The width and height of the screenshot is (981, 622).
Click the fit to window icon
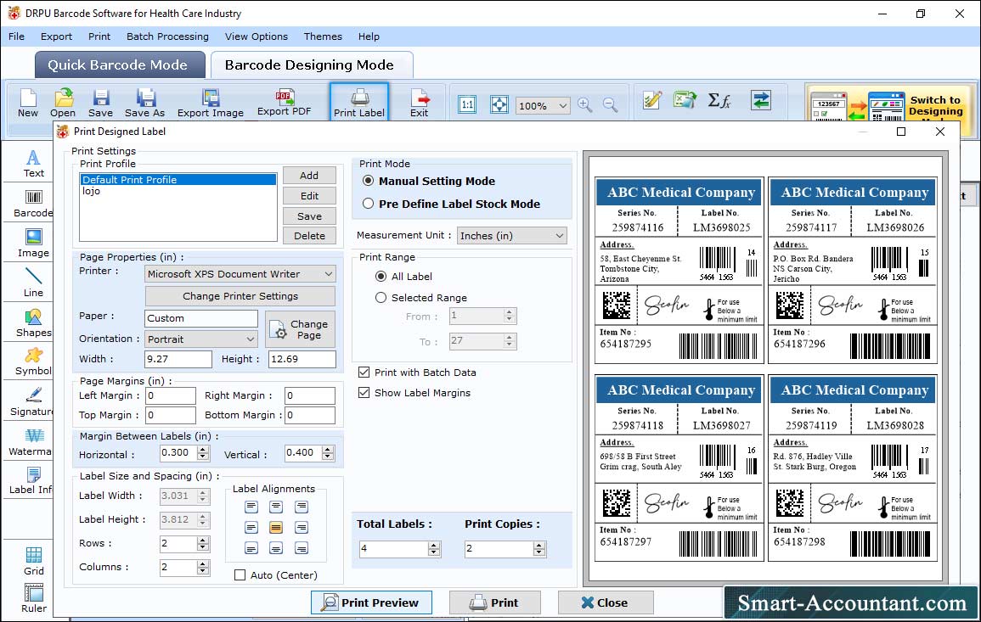click(x=499, y=104)
